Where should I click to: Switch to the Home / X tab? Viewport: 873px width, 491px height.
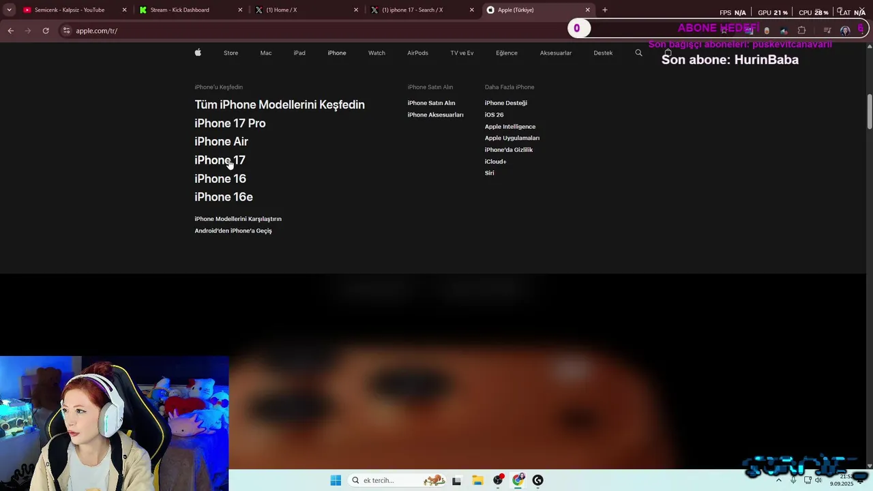tap(306, 10)
